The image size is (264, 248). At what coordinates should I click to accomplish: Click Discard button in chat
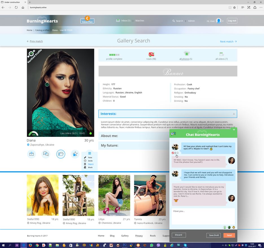178,235
